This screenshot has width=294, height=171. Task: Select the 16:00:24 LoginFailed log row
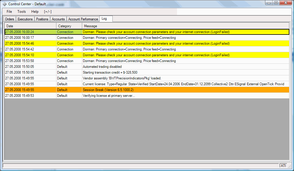(147, 32)
